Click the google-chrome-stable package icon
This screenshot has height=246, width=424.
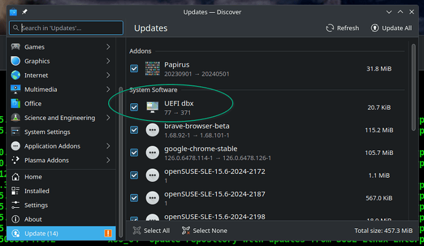[x=152, y=153]
